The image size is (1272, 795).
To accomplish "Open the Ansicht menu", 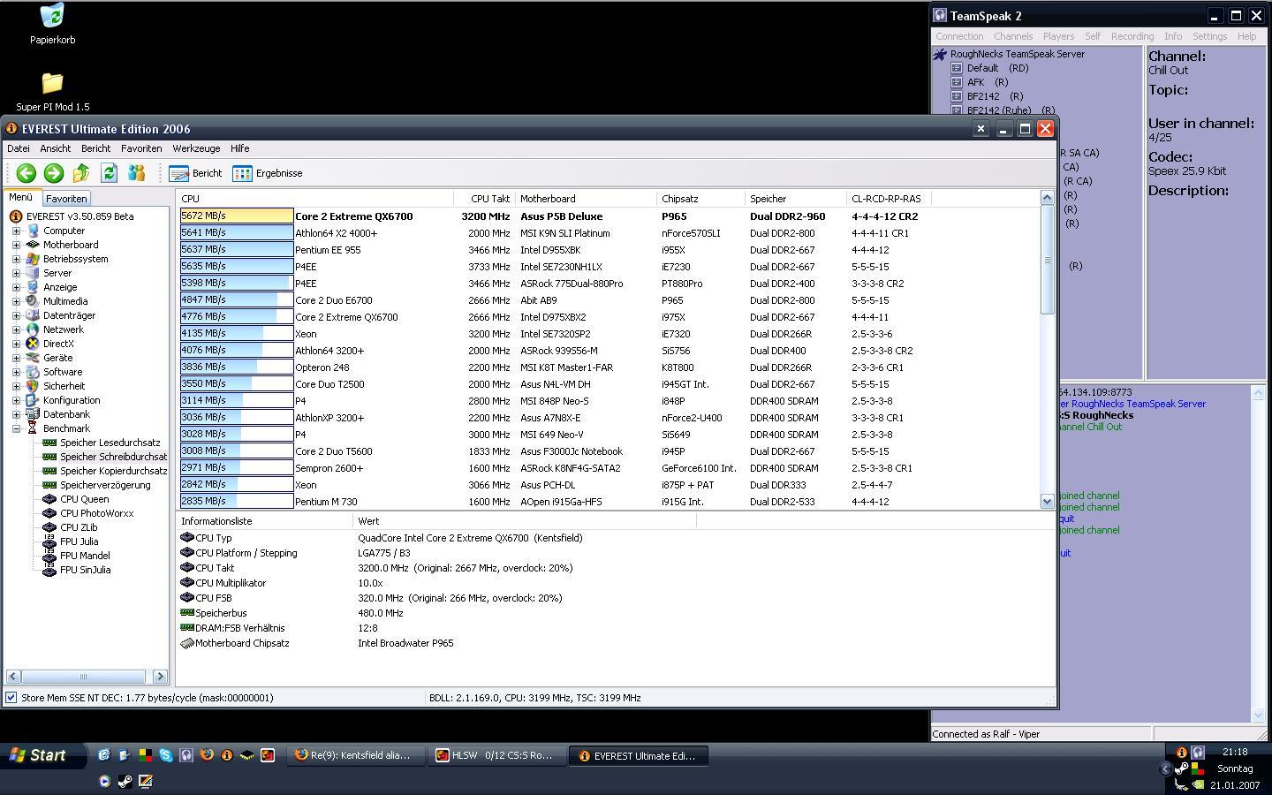I will [x=55, y=148].
